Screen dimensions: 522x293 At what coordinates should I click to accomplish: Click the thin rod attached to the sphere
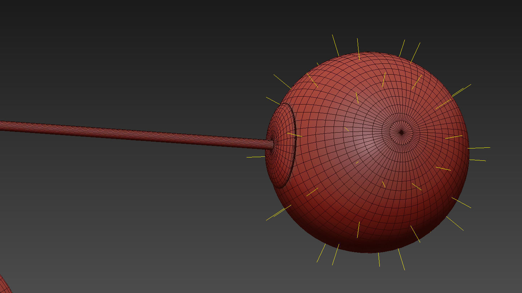(x=136, y=134)
